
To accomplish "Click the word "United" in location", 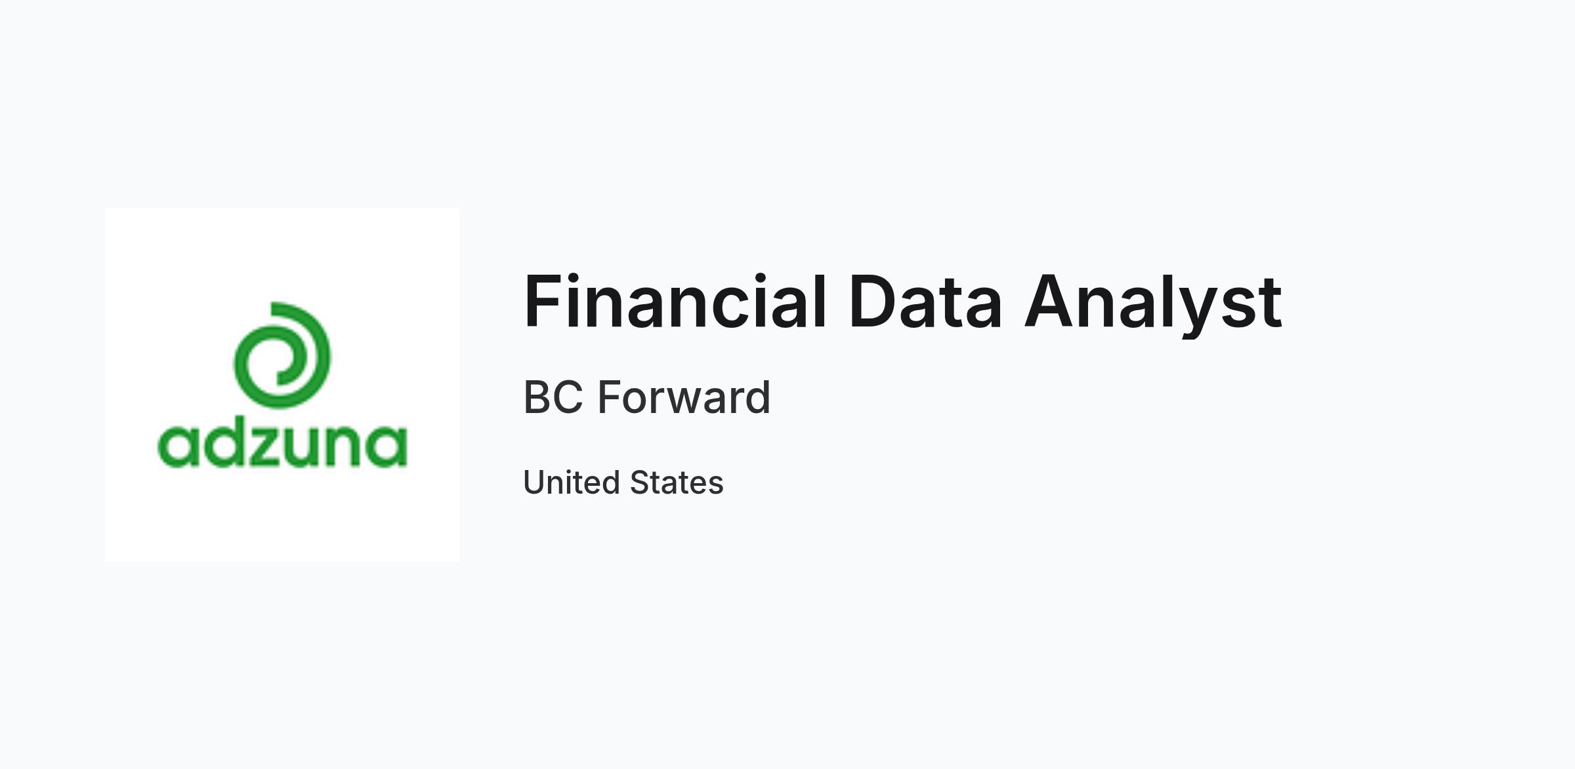I will tap(572, 483).
